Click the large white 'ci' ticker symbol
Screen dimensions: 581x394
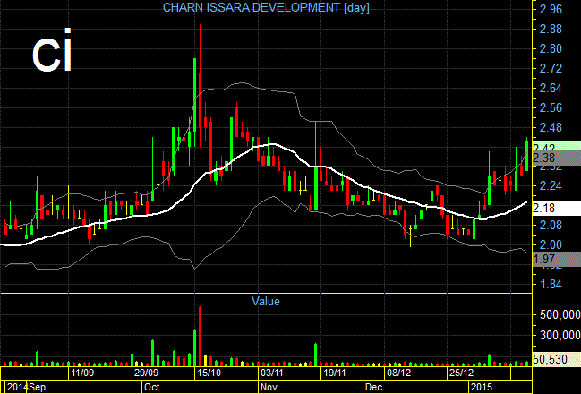click(52, 50)
